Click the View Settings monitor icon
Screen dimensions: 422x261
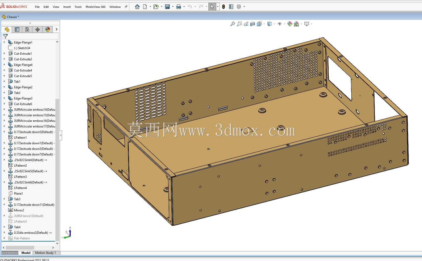pyautogui.click(x=307, y=24)
